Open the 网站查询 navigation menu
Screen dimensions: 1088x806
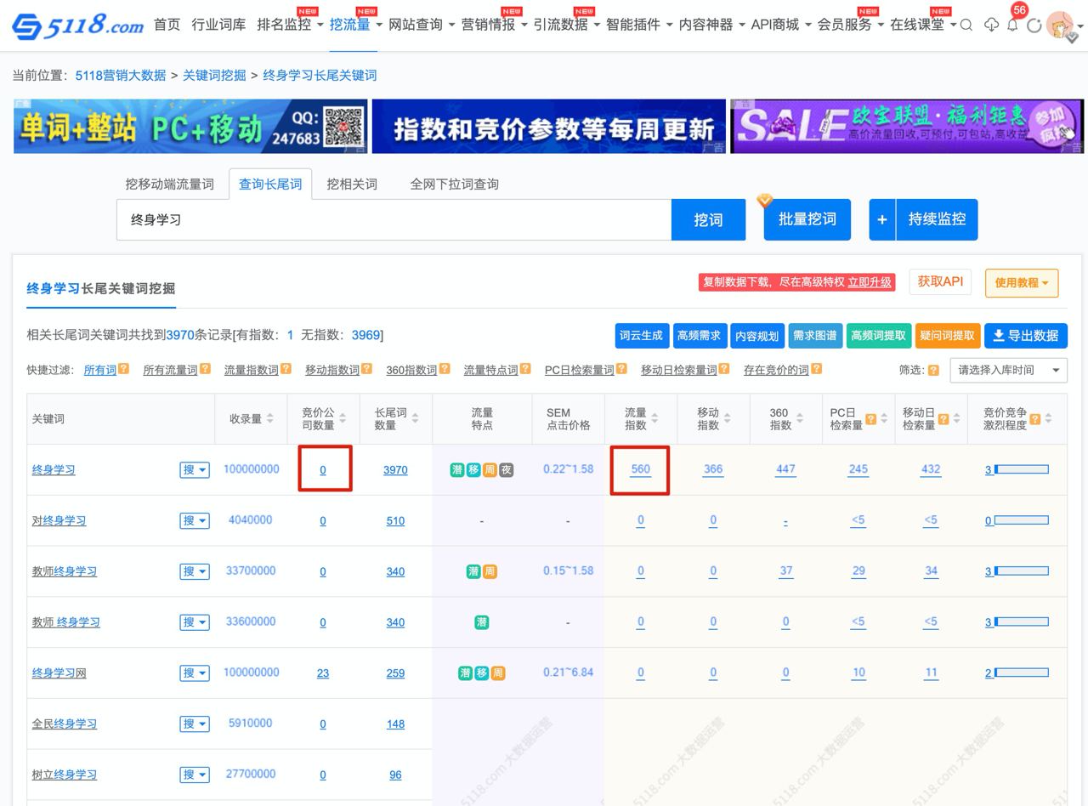tap(421, 25)
